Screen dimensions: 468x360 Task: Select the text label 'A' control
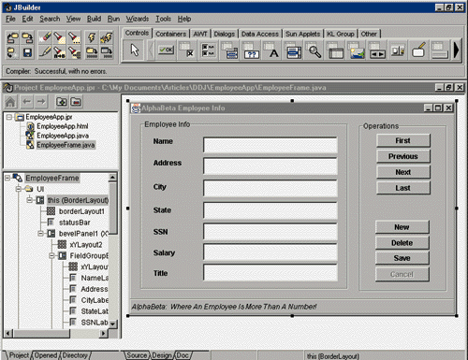(272, 50)
